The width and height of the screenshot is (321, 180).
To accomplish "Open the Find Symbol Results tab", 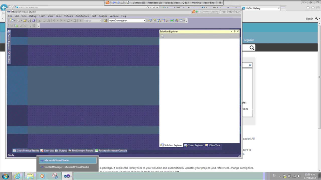I will click(81, 151).
